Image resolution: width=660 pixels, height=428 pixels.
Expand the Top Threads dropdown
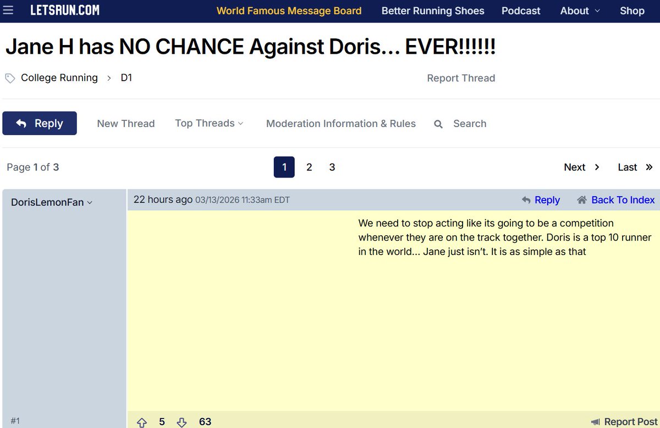209,123
